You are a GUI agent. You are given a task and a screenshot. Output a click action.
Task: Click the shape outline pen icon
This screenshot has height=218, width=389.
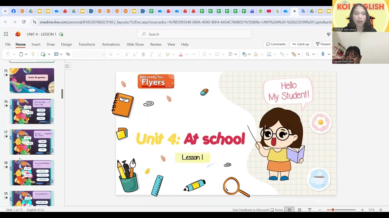[269, 54]
